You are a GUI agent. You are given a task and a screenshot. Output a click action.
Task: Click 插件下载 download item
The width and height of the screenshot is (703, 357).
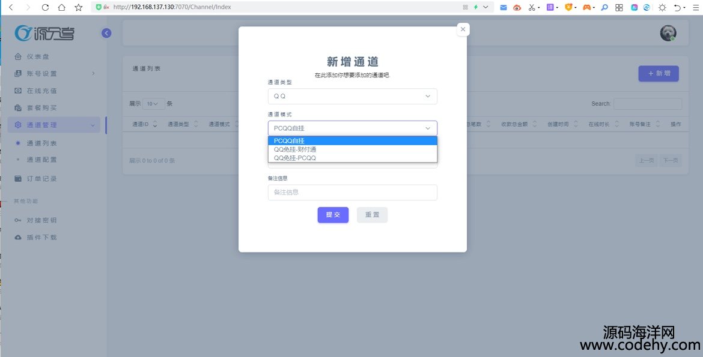(41, 238)
